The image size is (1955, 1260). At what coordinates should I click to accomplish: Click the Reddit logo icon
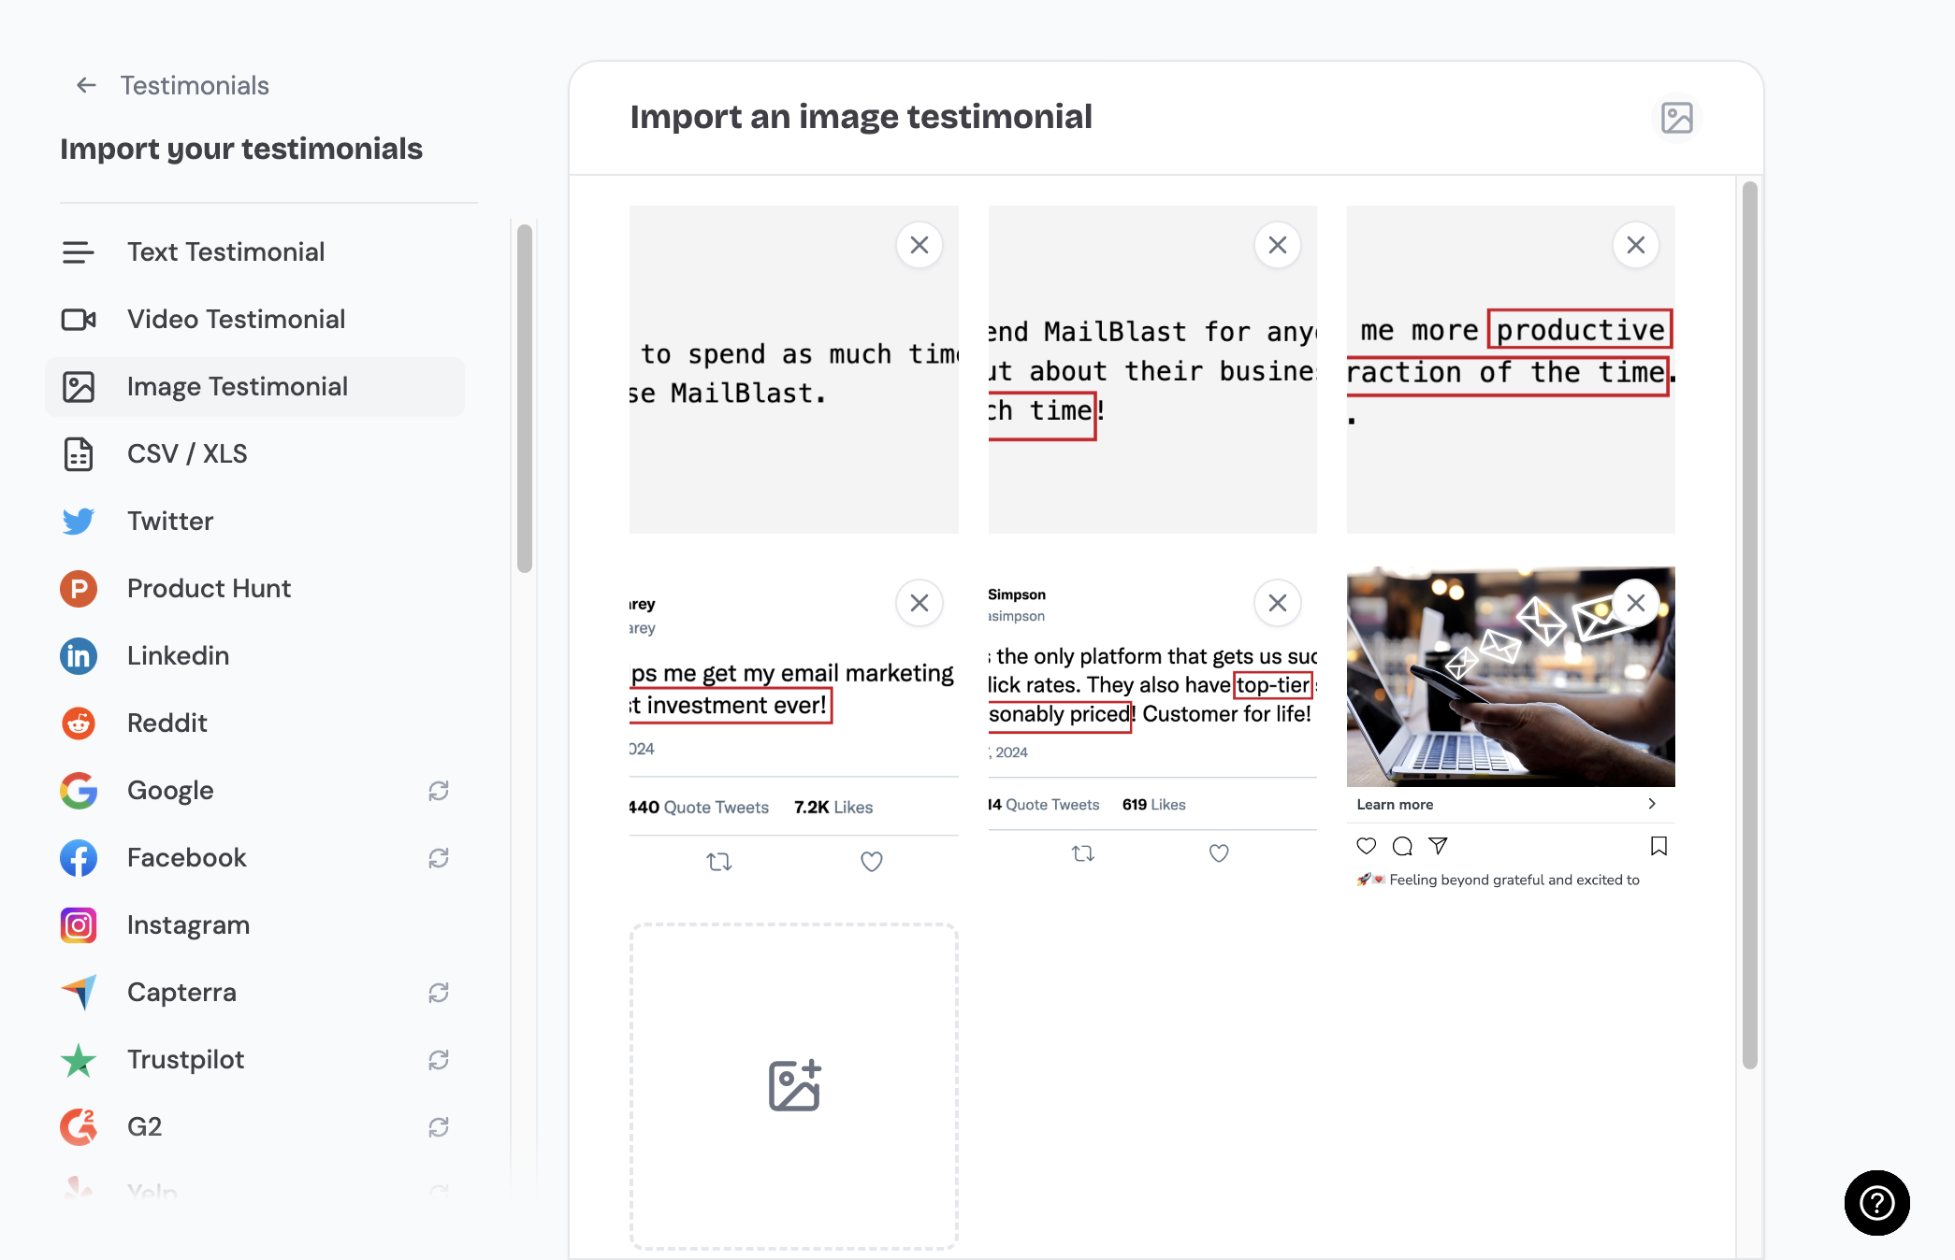[79, 723]
